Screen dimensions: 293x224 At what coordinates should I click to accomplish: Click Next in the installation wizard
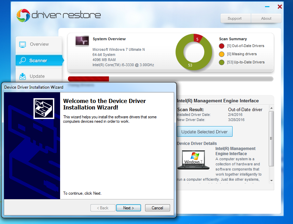128,208
